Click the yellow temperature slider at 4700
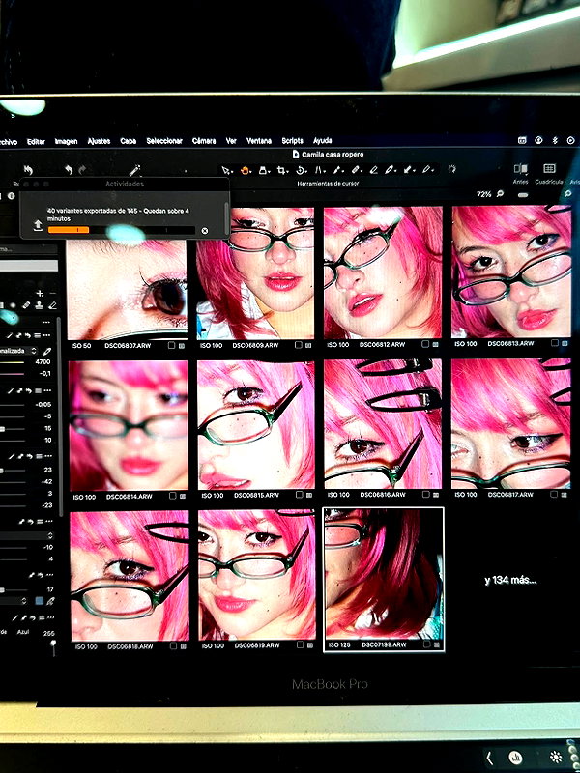This screenshot has height=773, width=580. point(13,362)
